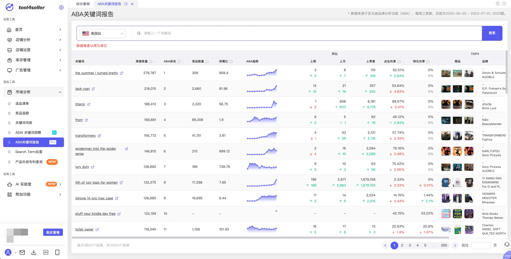
Task: Open 美国站 marketplace dropdown
Action: tap(103, 34)
